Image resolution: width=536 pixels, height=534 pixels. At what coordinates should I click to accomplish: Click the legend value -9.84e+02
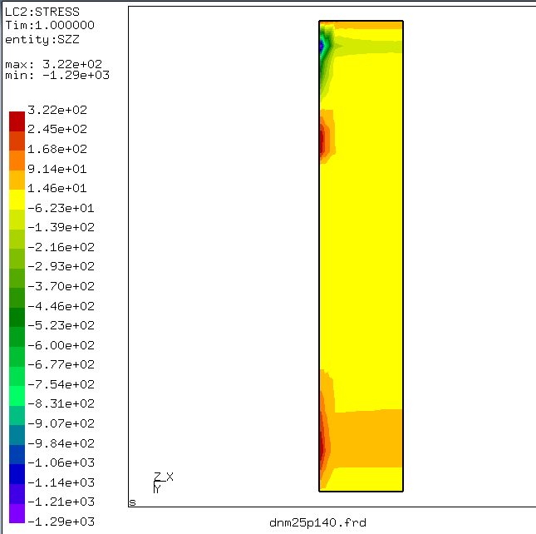coord(61,443)
